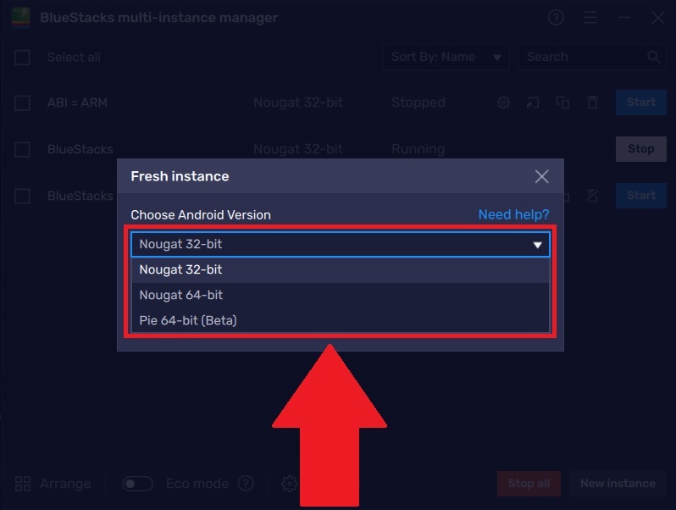Click the ABI = ARM instance name
The height and width of the screenshot is (510, 676).
(77, 103)
